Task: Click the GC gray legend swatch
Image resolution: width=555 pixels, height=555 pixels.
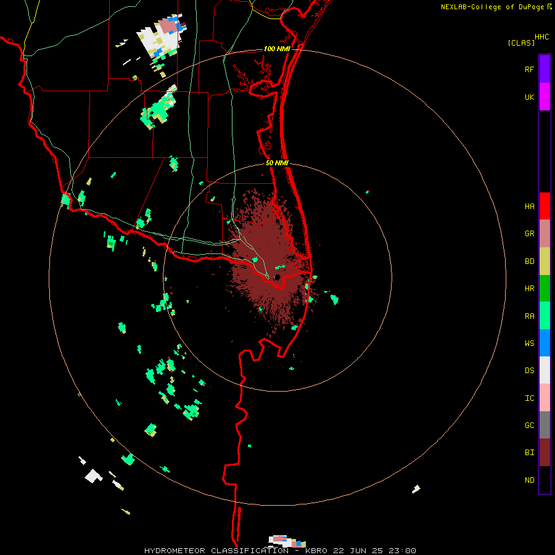Action: pyautogui.click(x=545, y=425)
